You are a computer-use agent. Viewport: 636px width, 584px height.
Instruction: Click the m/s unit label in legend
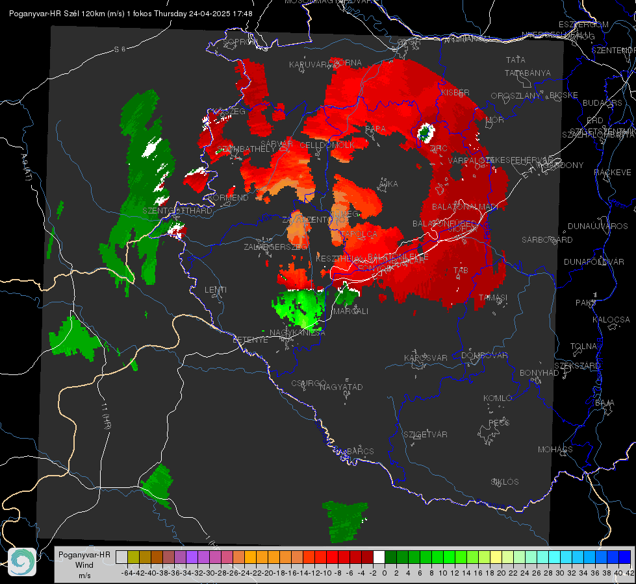coord(84,576)
